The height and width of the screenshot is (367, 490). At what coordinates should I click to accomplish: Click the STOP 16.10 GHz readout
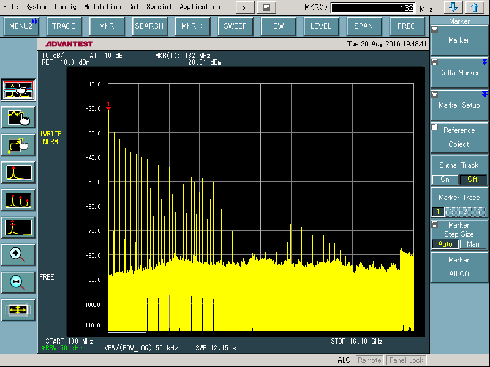click(x=356, y=341)
